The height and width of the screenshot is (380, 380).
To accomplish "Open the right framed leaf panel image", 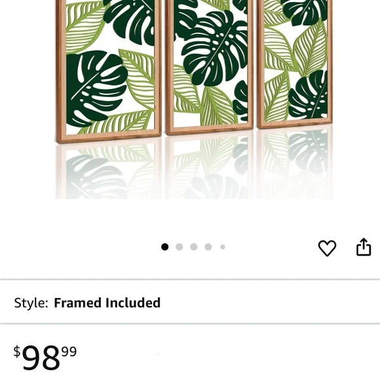I will click(295, 64).
